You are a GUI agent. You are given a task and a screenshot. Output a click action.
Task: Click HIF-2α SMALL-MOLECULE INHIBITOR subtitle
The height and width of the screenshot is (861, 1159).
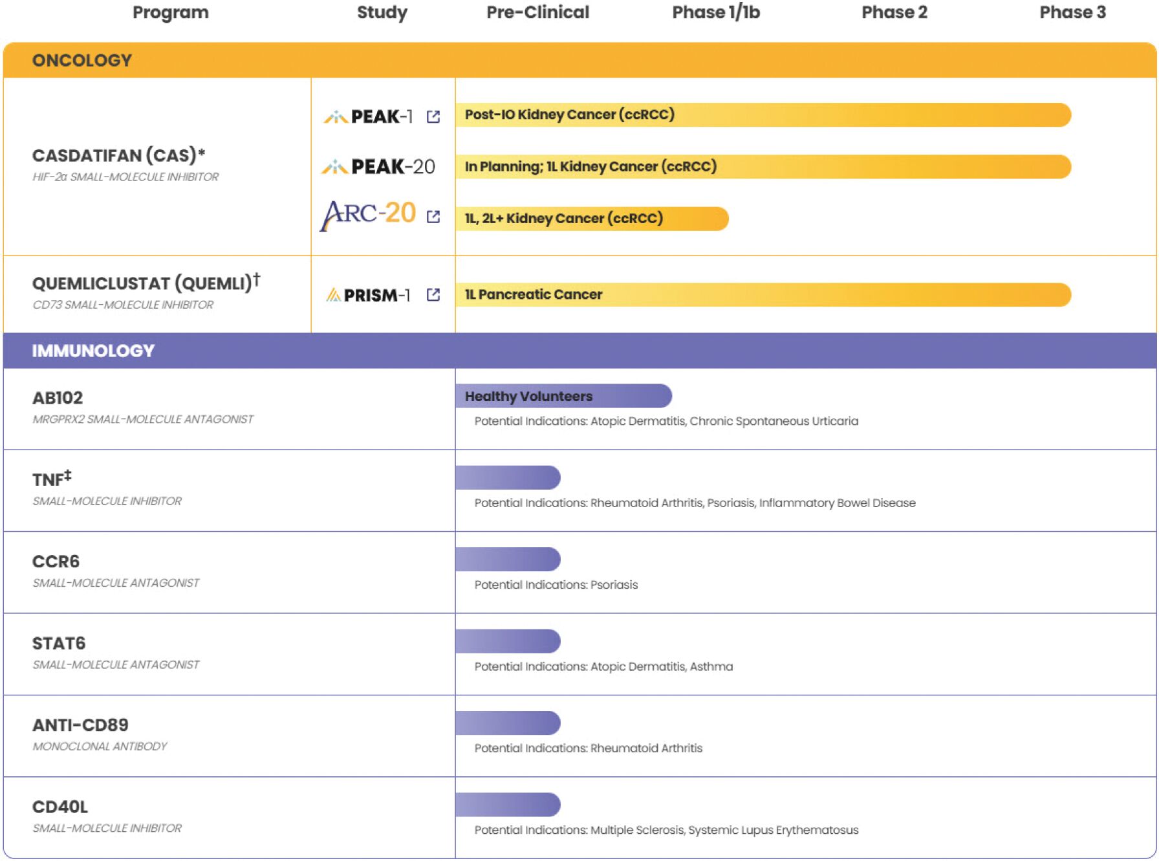[x=125, y=177]
